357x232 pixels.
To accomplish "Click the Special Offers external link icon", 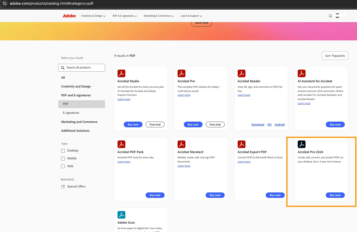I will coord(63,186).
